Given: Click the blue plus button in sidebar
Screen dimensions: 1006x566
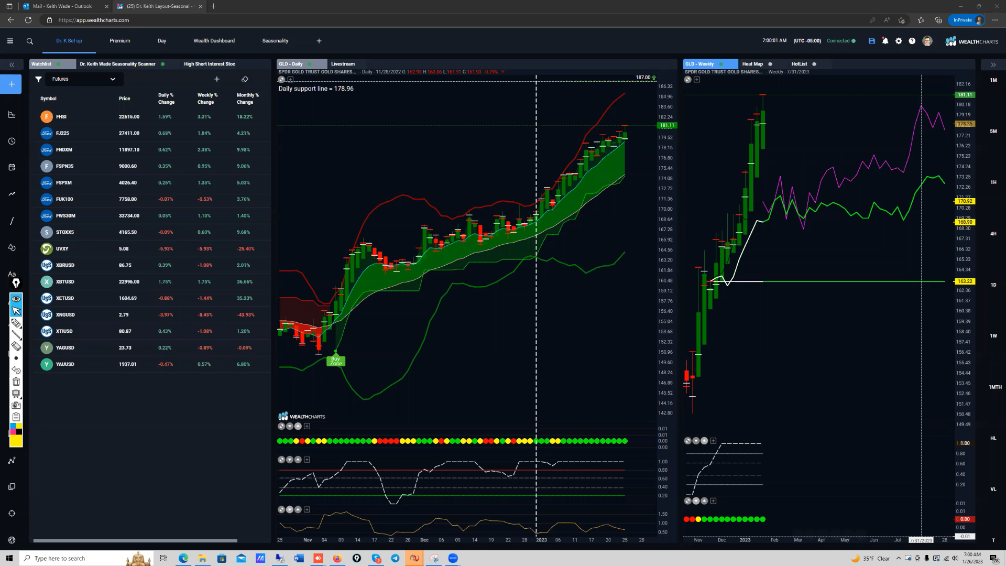Looking at the screenshot, I should (12, 84).
